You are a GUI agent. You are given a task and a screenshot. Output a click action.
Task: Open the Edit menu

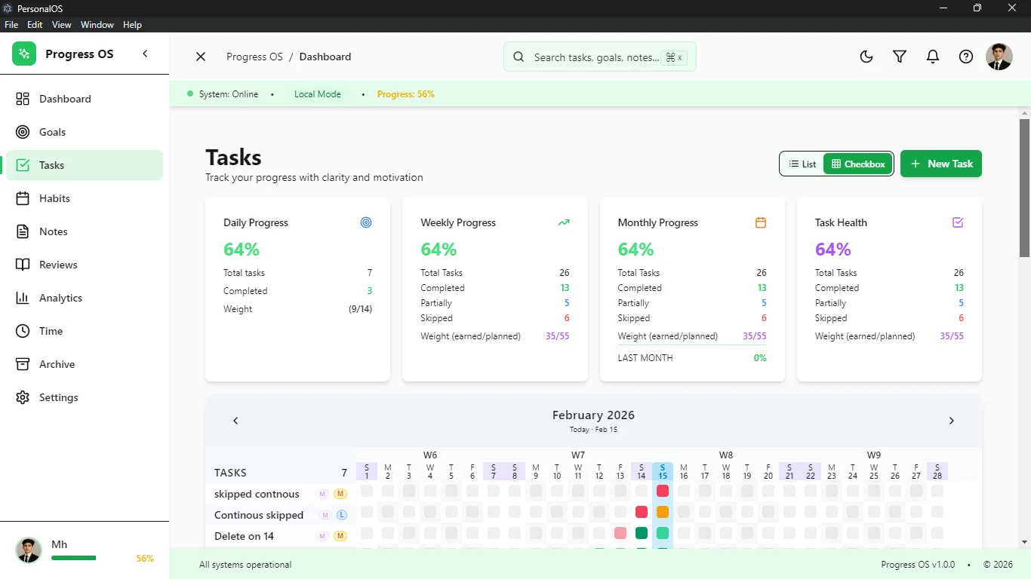(35, 25)
